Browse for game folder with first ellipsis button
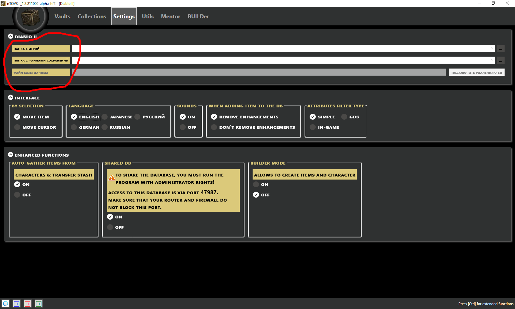Viewport: 515px width, 309px height. coord(501,49)
